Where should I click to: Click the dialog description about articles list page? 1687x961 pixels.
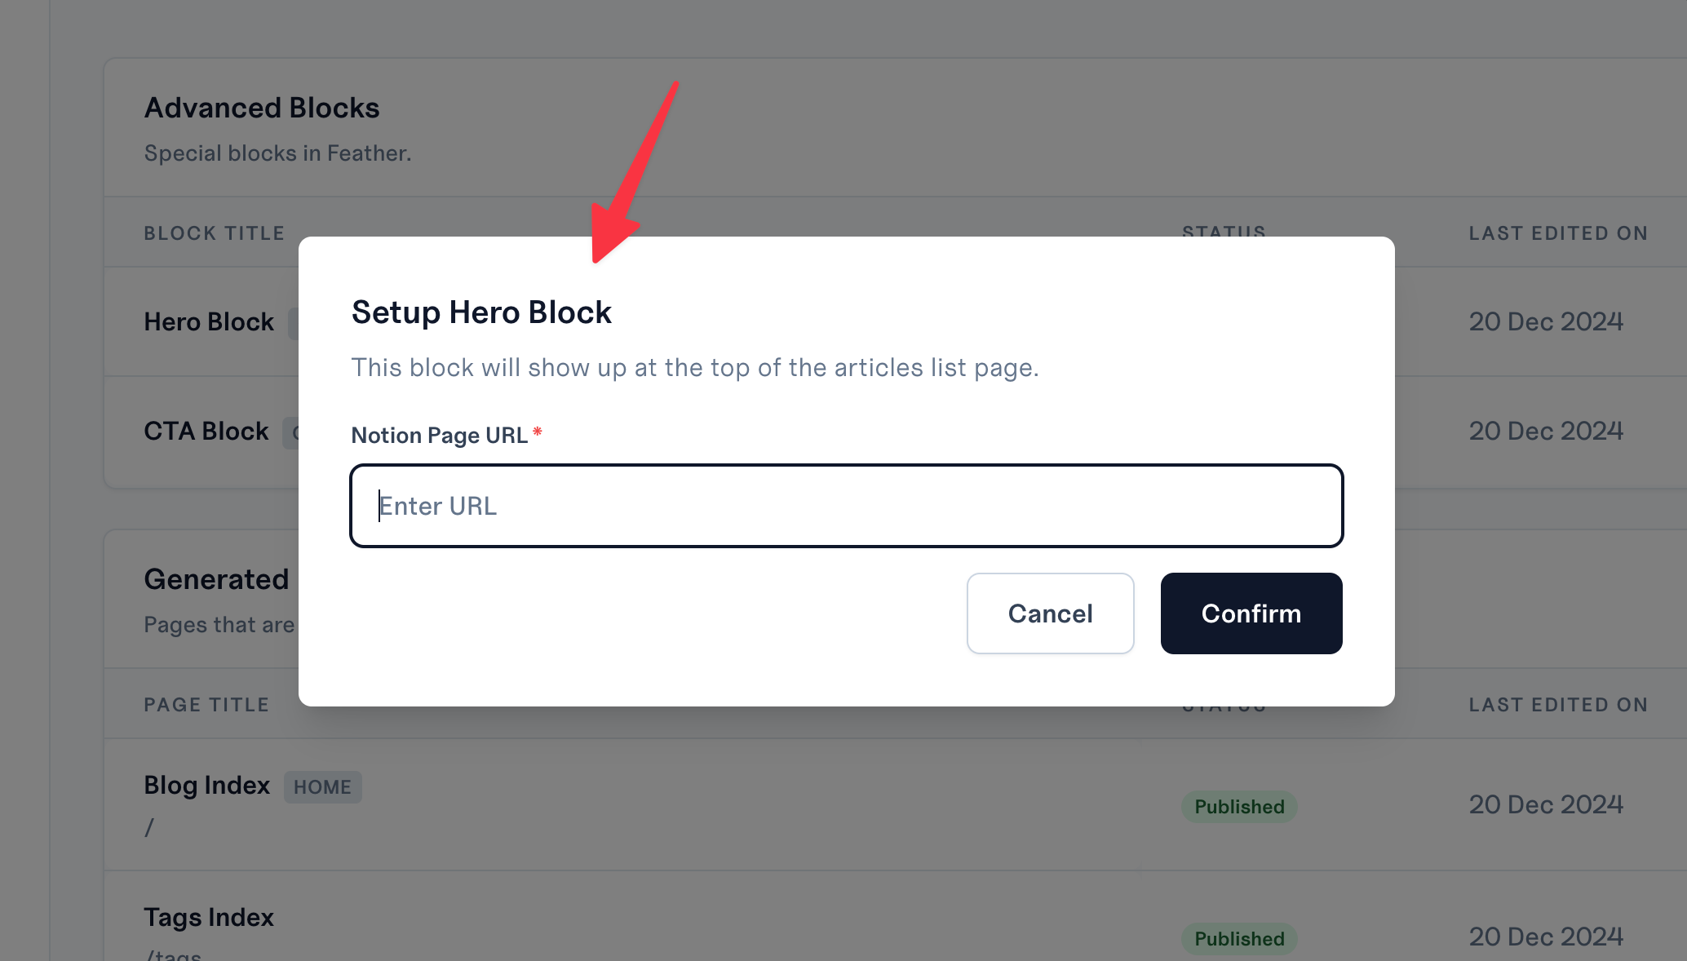(x=695, y=368)
